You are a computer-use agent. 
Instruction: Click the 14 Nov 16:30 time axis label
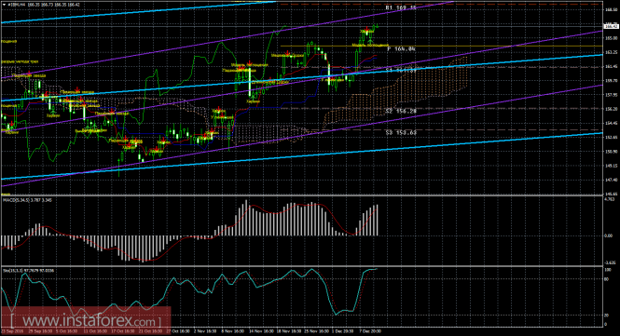(x=261, y=331)
